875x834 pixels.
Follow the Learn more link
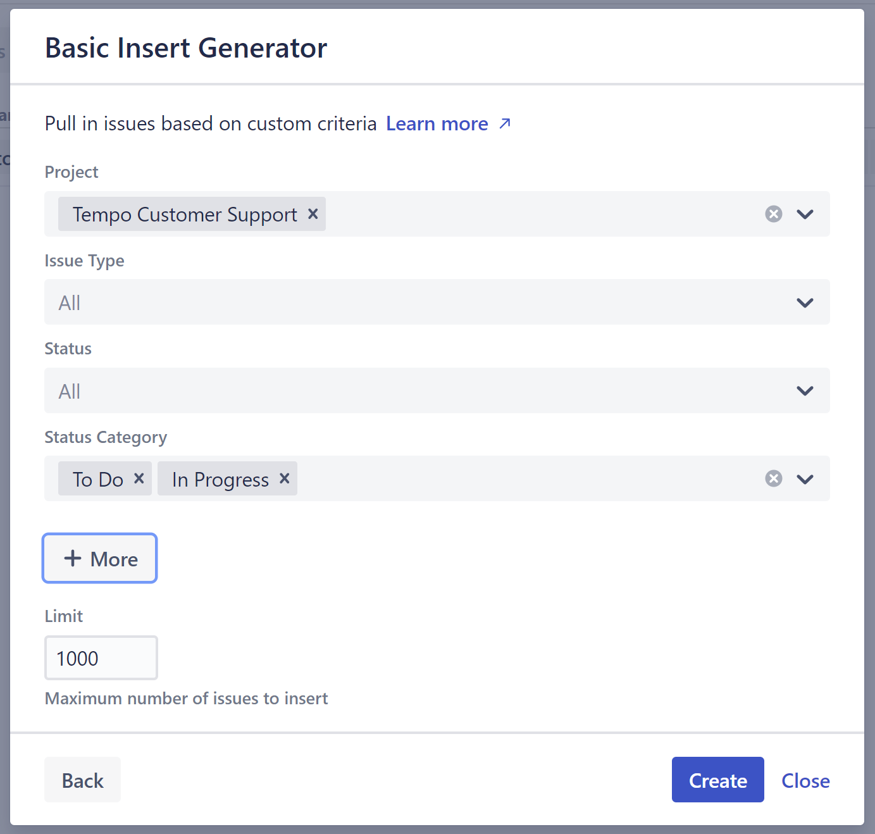[x=437, y=123]
